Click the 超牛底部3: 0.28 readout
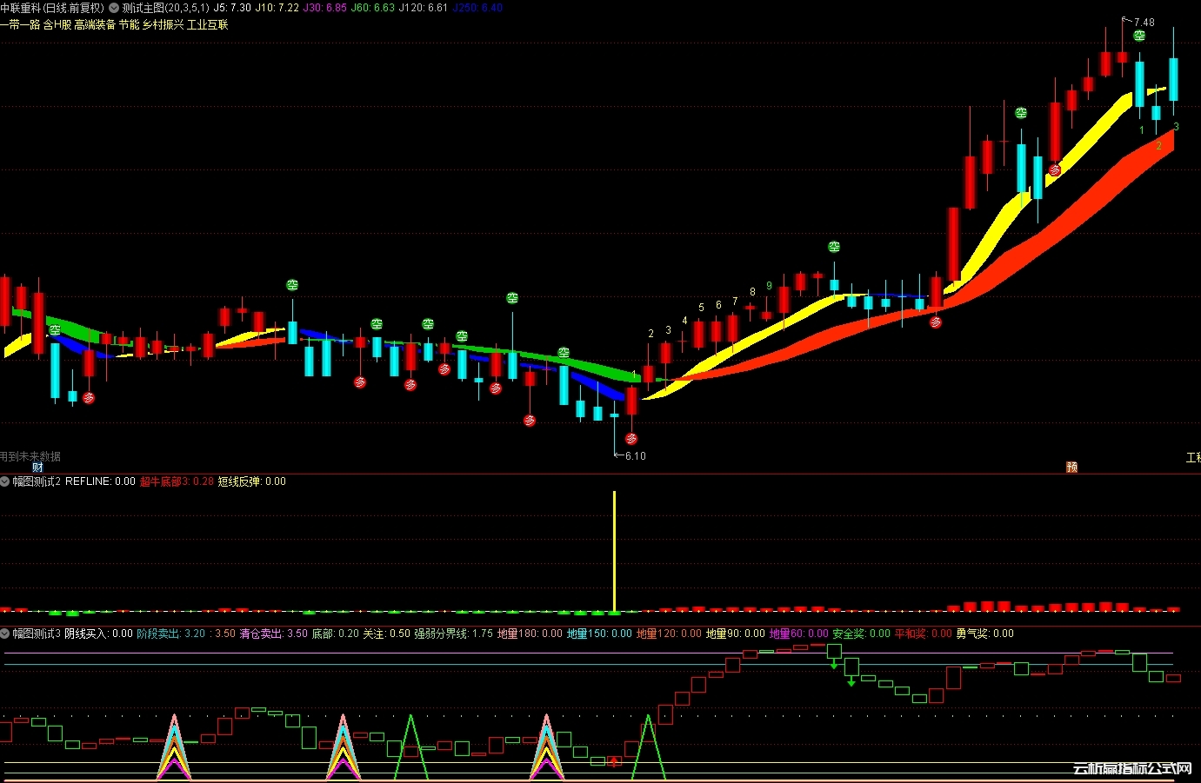The height and width of the screenshot is (783, 1201). (177, 481)
